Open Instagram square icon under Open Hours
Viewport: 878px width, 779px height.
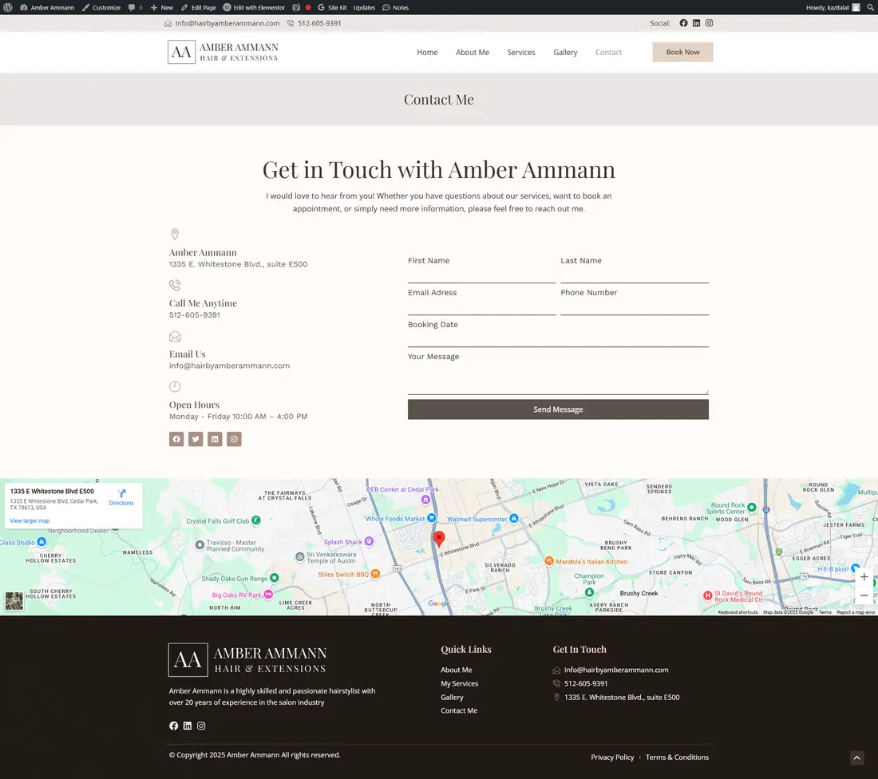[234, 439]
